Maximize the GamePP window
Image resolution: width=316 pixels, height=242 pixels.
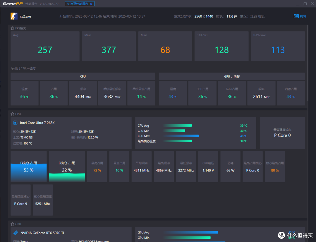305,4
